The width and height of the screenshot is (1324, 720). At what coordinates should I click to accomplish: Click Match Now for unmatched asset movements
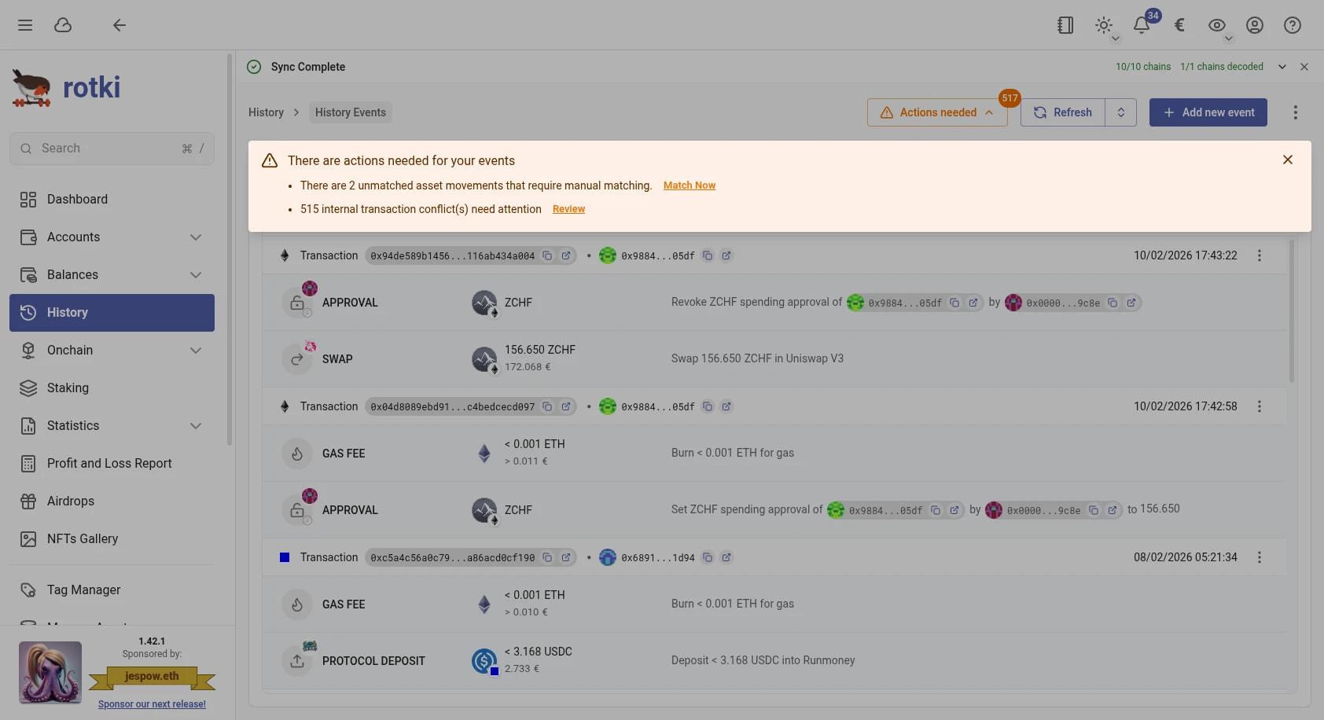tap(689, 185)
